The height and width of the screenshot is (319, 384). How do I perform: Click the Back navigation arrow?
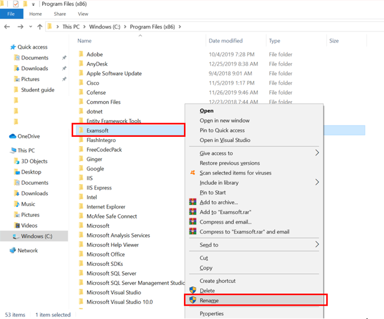7,27
